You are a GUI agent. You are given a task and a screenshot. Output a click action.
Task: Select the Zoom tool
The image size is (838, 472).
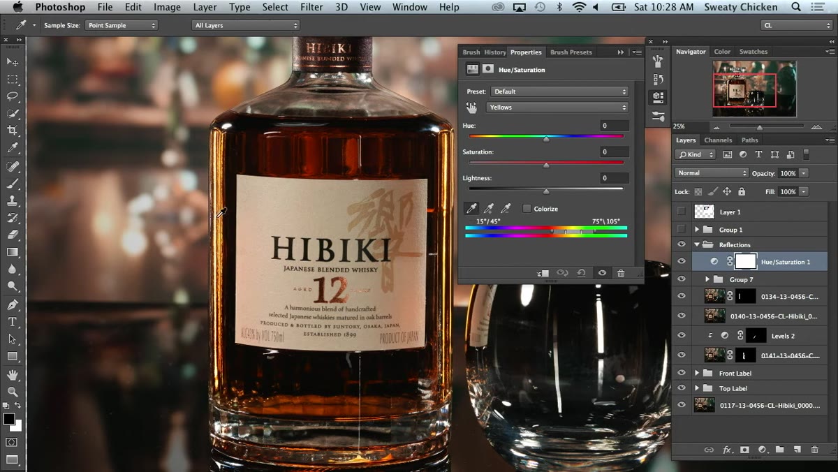pyautogui.click(x=13, y=392)
